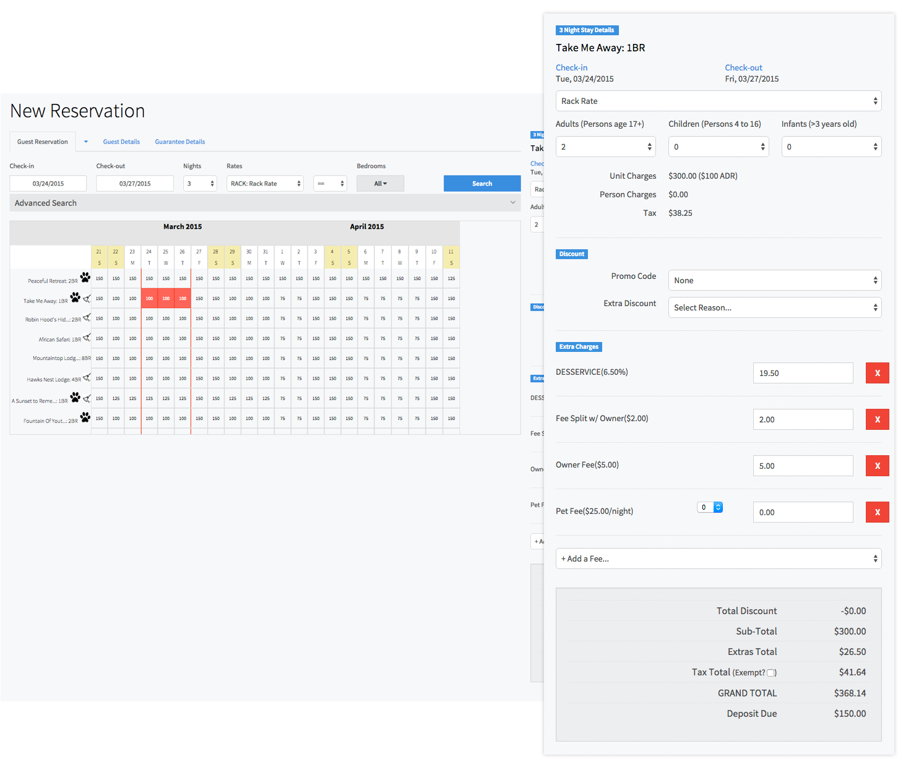Image resolution: width=911 pixels, height=770 pixels.
Task: Click the broom icon beside Hawks Nest Lodge: 4BR
Action: point(87,377)
